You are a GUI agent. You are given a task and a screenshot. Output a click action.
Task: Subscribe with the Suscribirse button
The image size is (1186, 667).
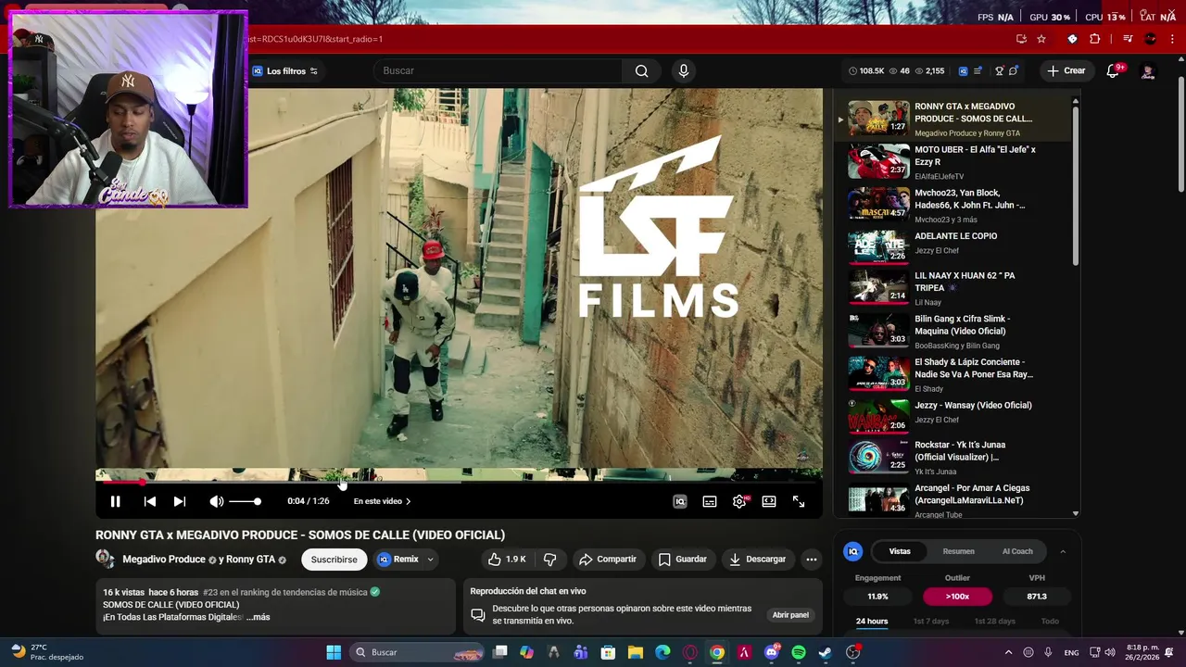[x=334, y=560]
